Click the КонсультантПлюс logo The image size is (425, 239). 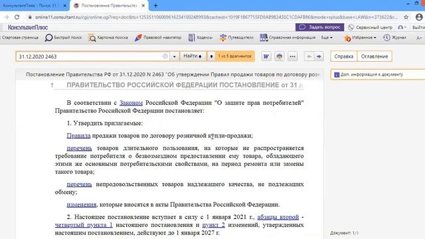(x=28, y=27)
